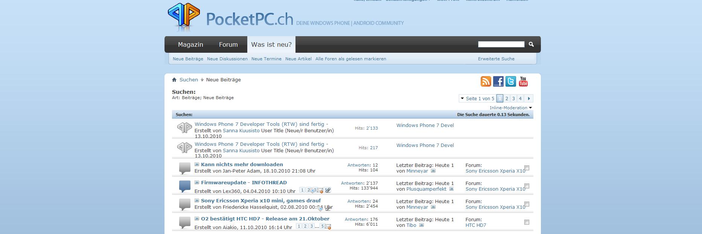Click 'Alle Foren als gelesen markieren'
Image resolution: width=702 pixels, height=234 pixels.
pyautogui.click(x=351, y=59)
